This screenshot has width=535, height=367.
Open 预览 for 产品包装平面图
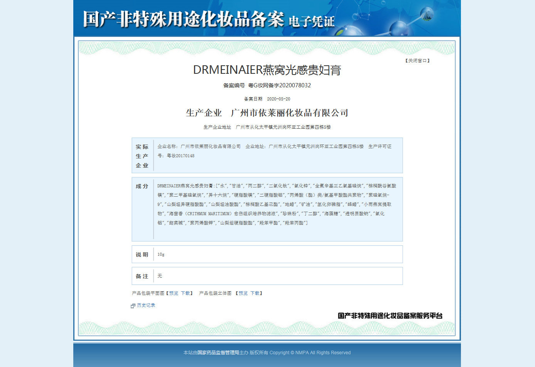coord(174,293)
